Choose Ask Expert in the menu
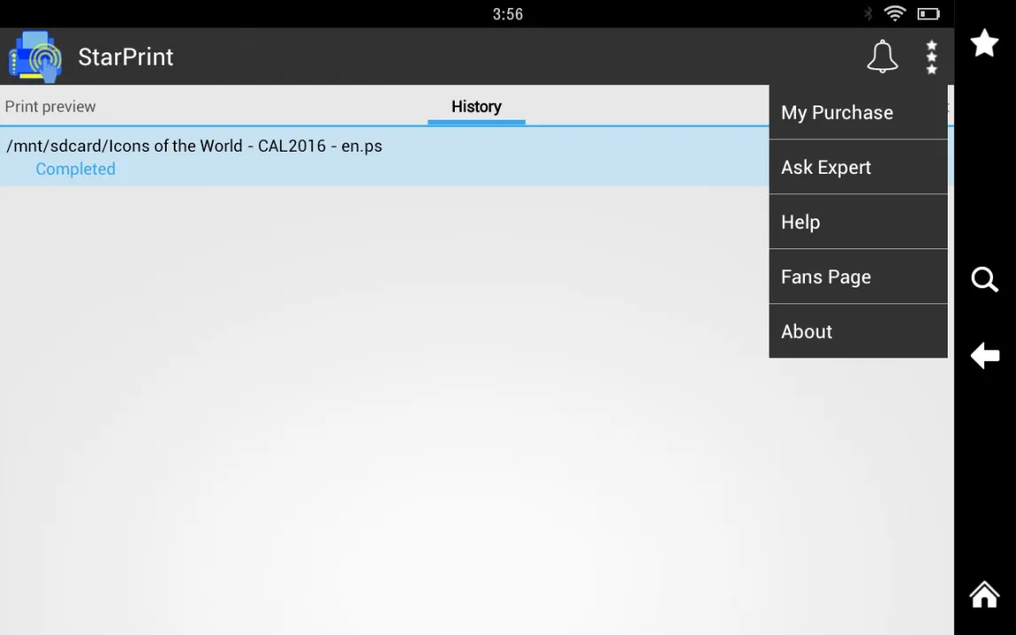 click(826, 168)
